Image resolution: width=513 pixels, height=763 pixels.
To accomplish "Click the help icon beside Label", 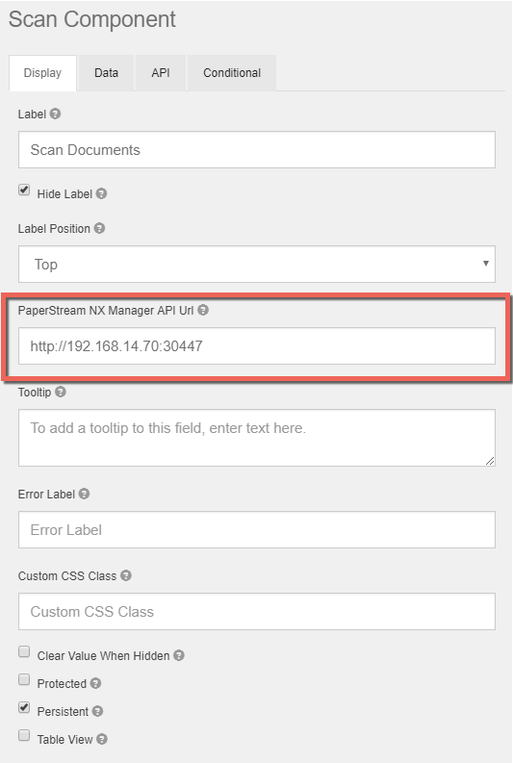I will click(56, 114).
